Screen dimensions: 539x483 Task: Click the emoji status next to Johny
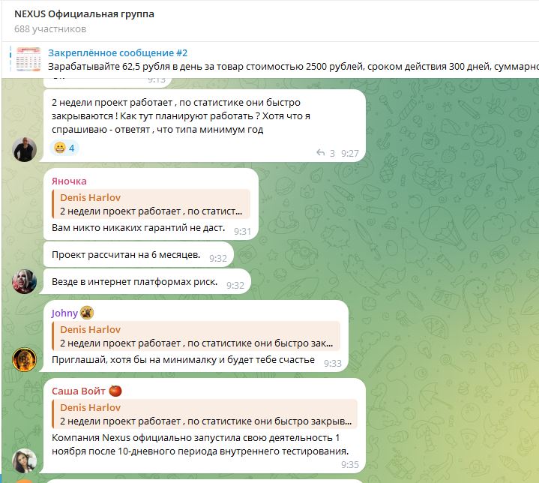coord(87,313)
